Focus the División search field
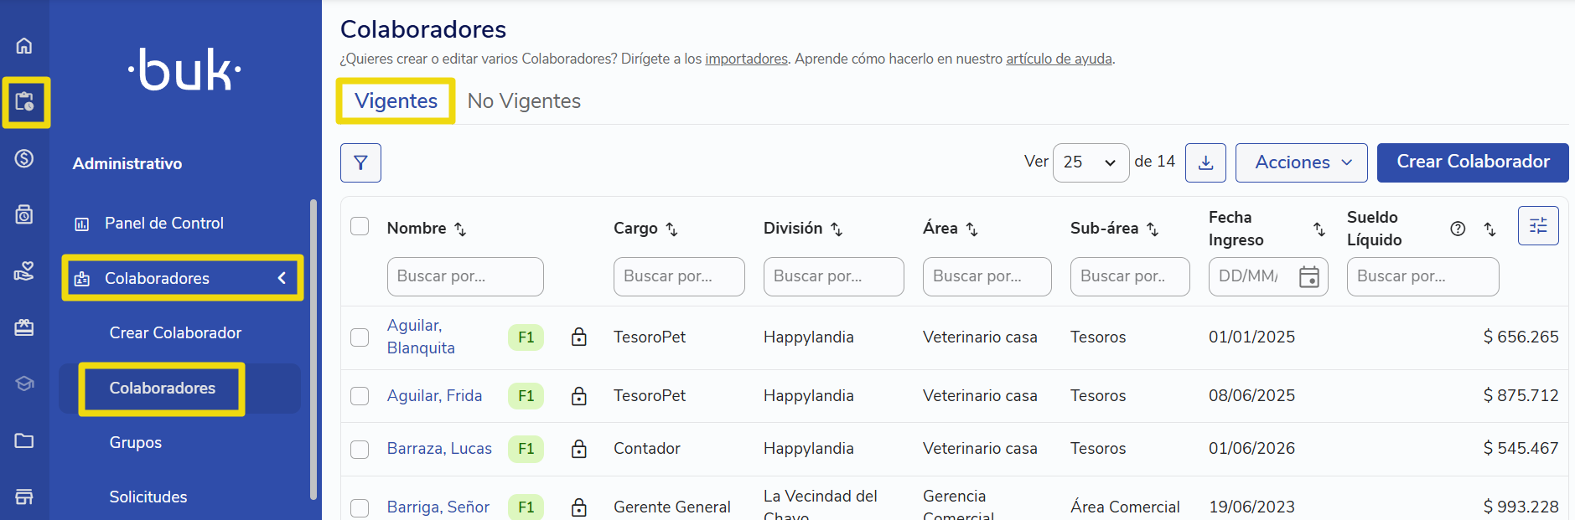The width and height of the screenshot is (1575, 520). pyautogui.click(x=834, y=276)
